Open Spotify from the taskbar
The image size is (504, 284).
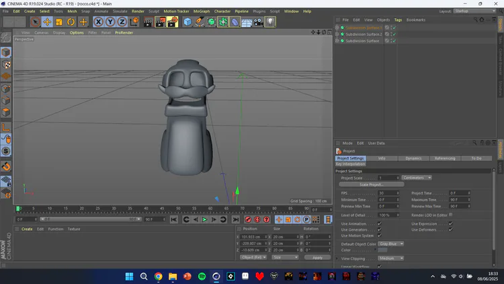tap(202, 277)
